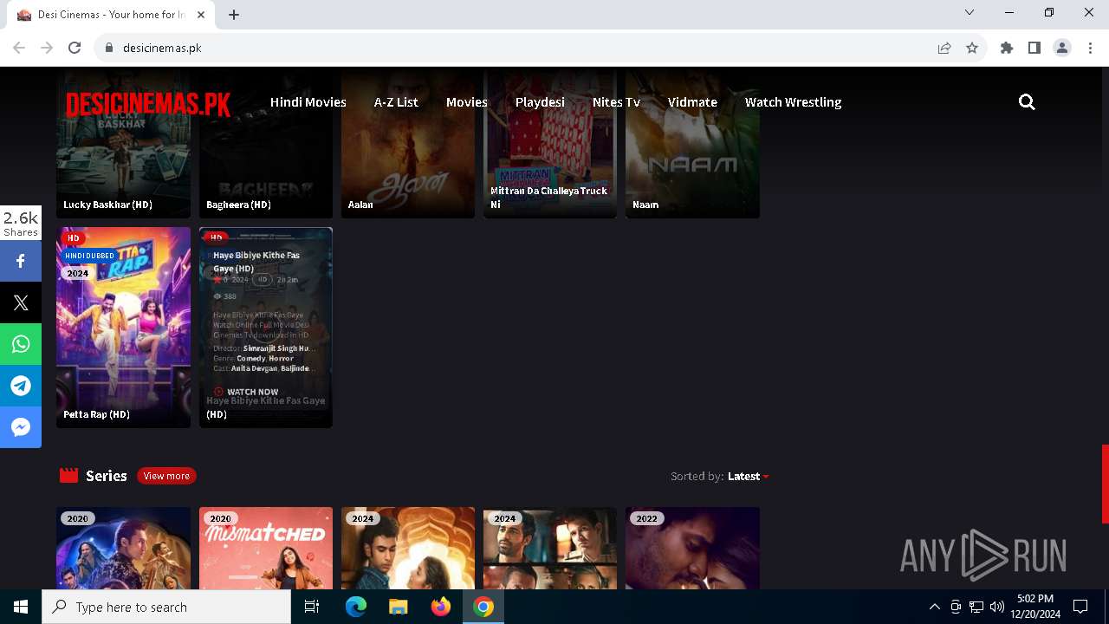Open the Vidmate menu item
Screen dimensions: 1109x624
point(692,102)
